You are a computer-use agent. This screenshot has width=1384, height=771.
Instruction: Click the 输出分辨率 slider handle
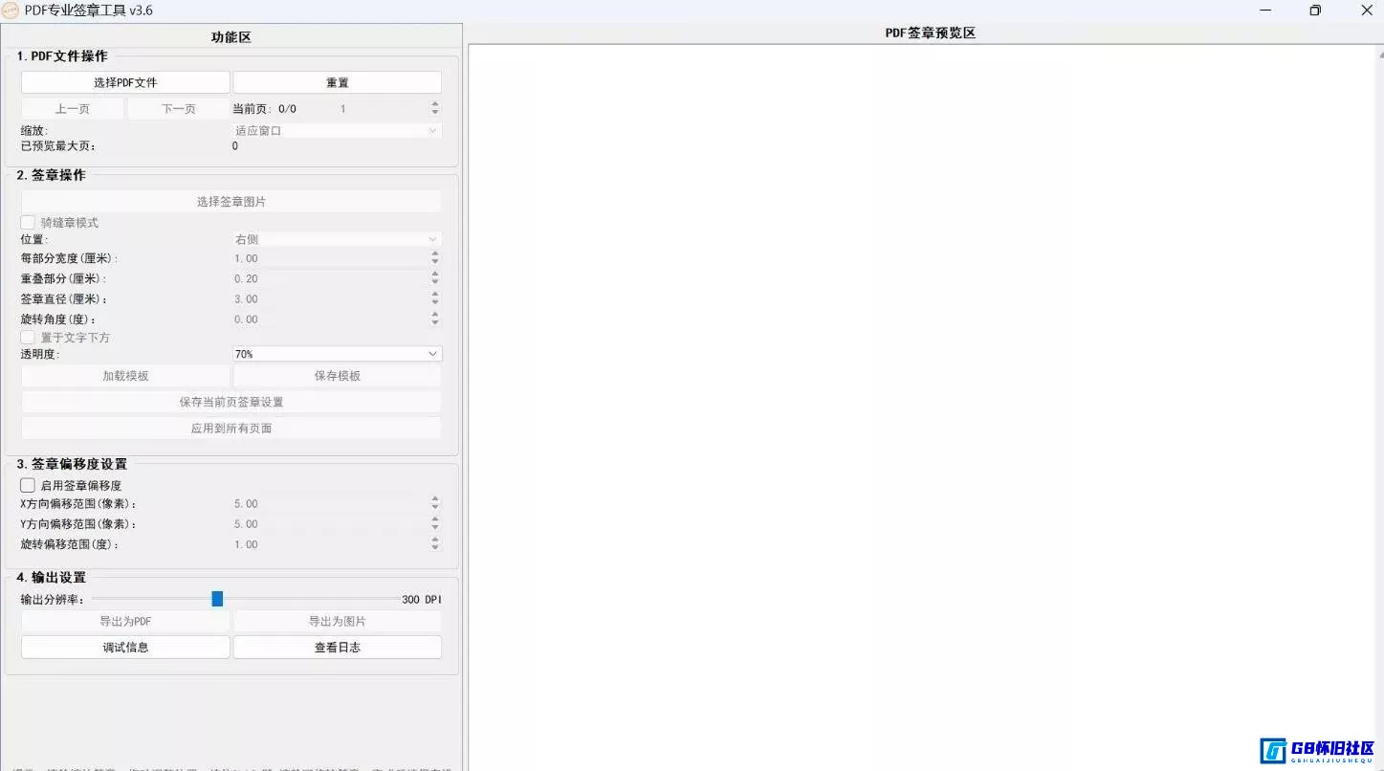tap(217, 598)
